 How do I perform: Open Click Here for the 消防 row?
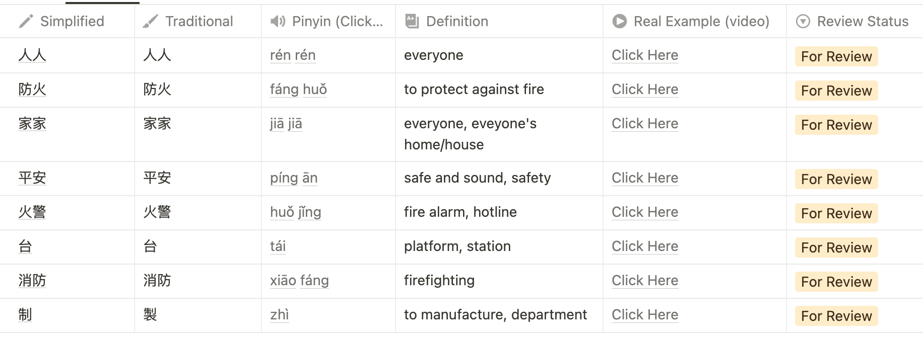coord(645,281)
